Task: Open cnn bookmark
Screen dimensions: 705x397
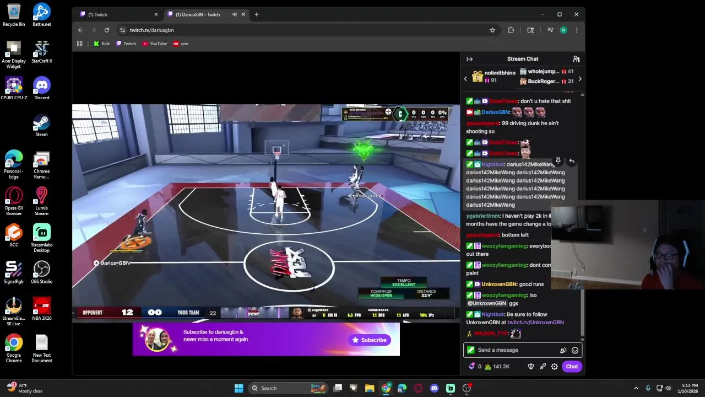Action: (x=181, y=44)
